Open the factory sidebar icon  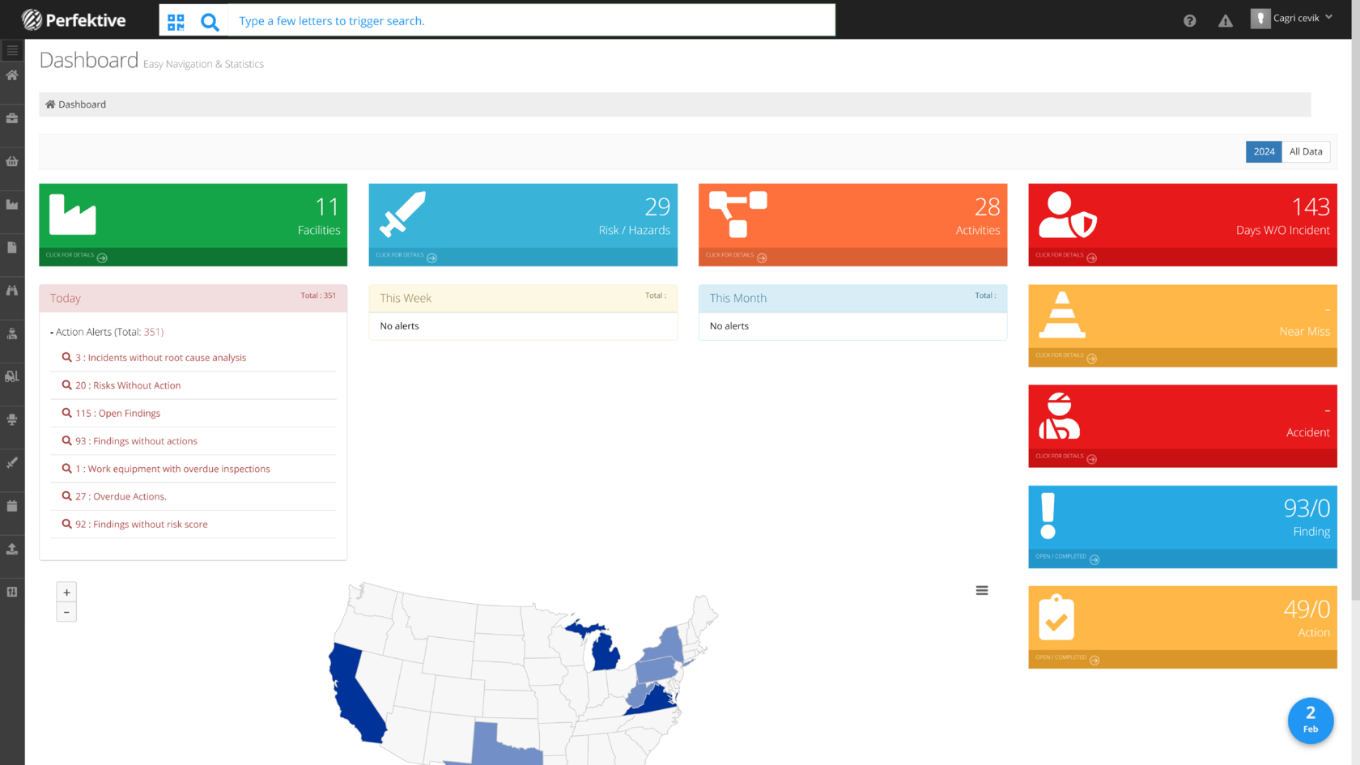pos(12,205)
